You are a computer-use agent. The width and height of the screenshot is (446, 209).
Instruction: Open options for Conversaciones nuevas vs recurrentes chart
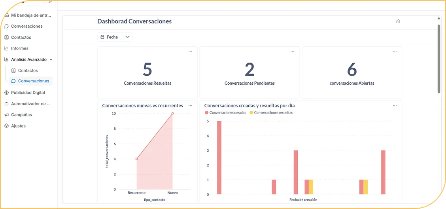[190, 106]
